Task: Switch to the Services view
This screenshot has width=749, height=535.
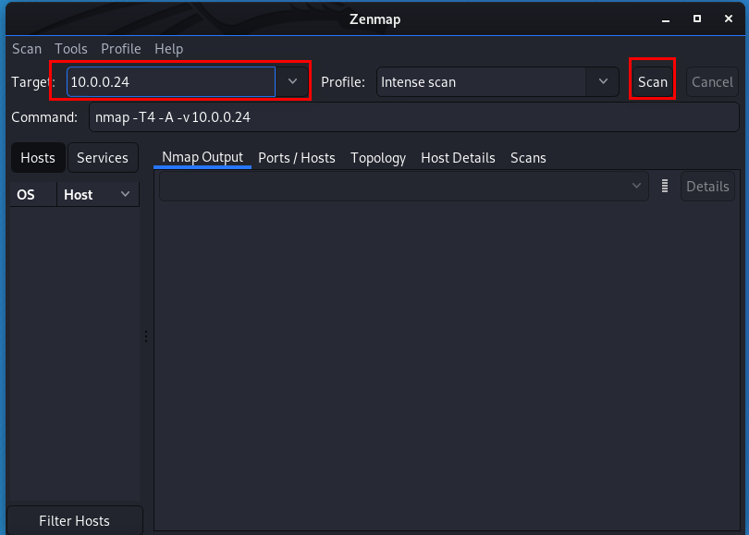Action: coord(103,158)
